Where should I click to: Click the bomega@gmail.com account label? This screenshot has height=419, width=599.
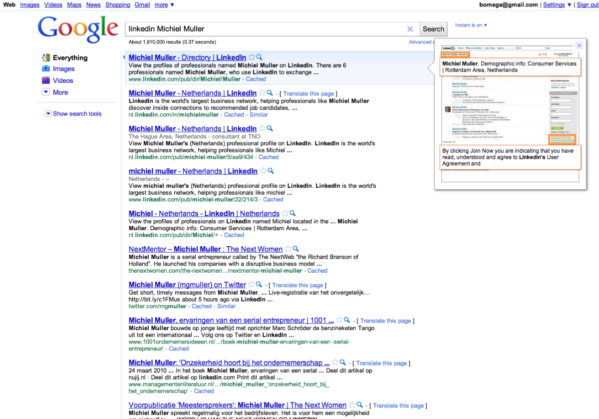point(509,4)
